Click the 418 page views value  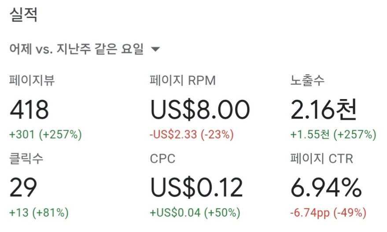click(x=29, y=110)
